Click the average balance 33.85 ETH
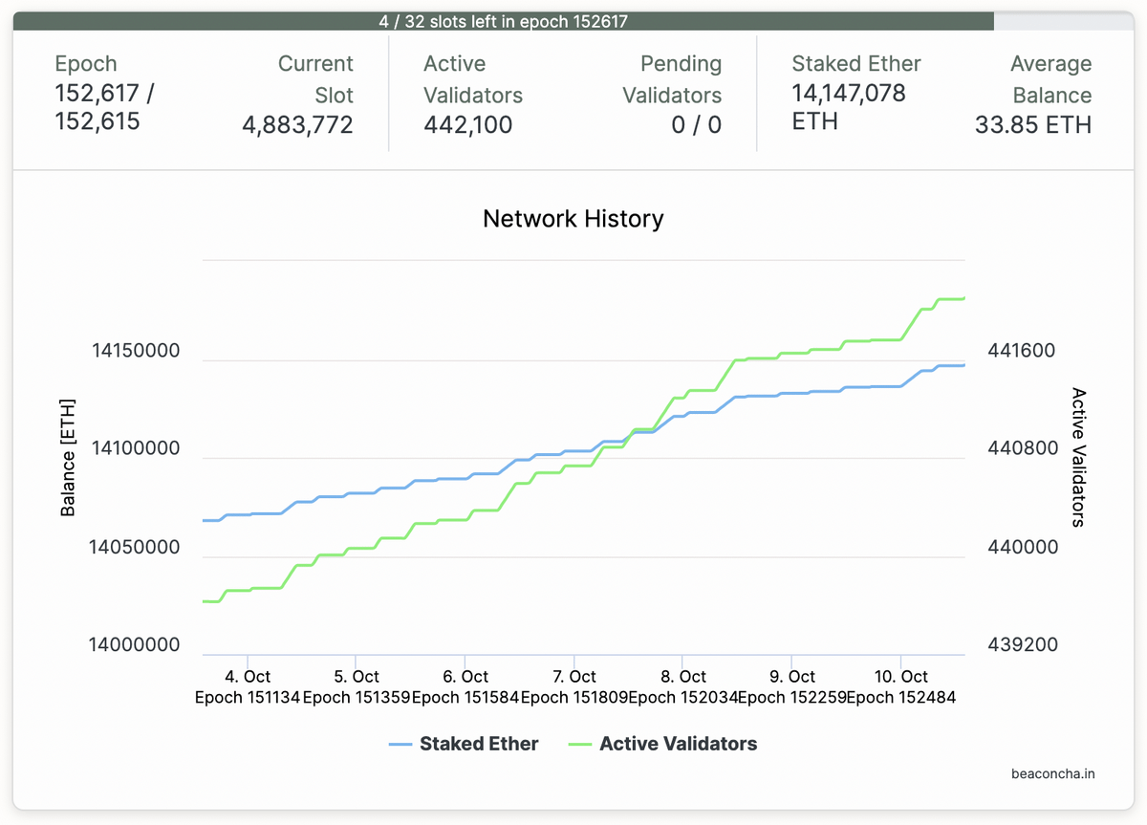The height and width of the screenshot is (825, 1147). click(1032, 125)
